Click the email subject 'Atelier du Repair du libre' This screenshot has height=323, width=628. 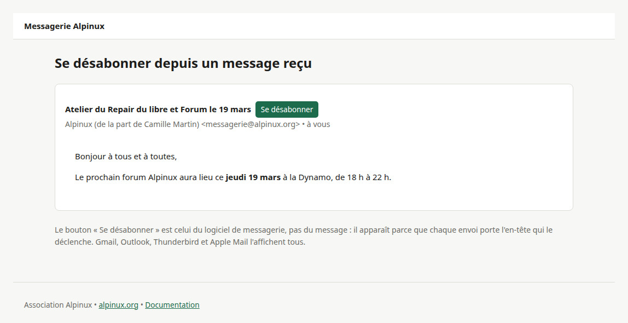tap(158, 109)
